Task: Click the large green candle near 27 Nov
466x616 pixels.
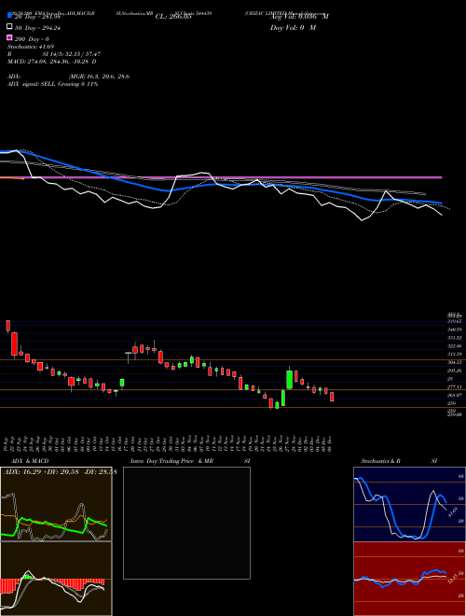Action: [x=290, y=380]
